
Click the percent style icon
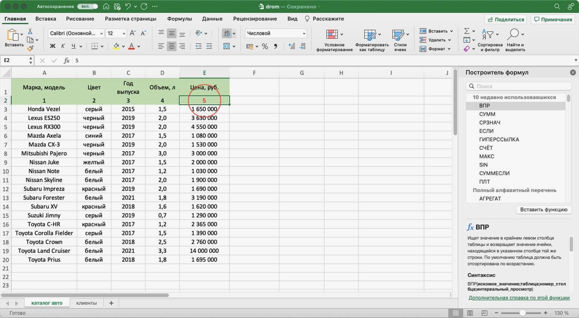coord(265,46)
